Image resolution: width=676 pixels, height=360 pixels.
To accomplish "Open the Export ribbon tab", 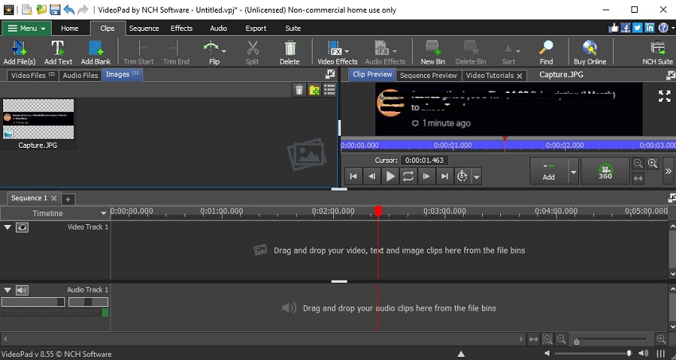I will pos(255,29).
